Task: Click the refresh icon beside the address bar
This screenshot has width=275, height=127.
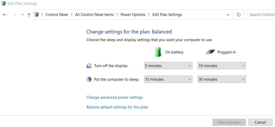Action: 238,15
